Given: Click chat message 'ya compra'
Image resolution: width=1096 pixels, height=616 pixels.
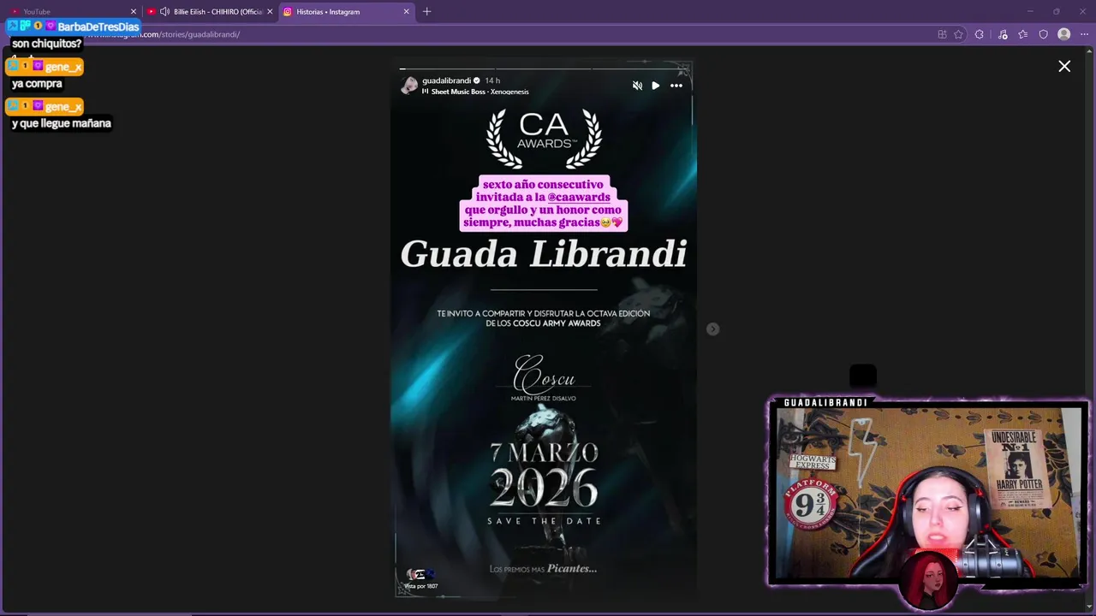Looking at the screenshot, I should (37, 84).
